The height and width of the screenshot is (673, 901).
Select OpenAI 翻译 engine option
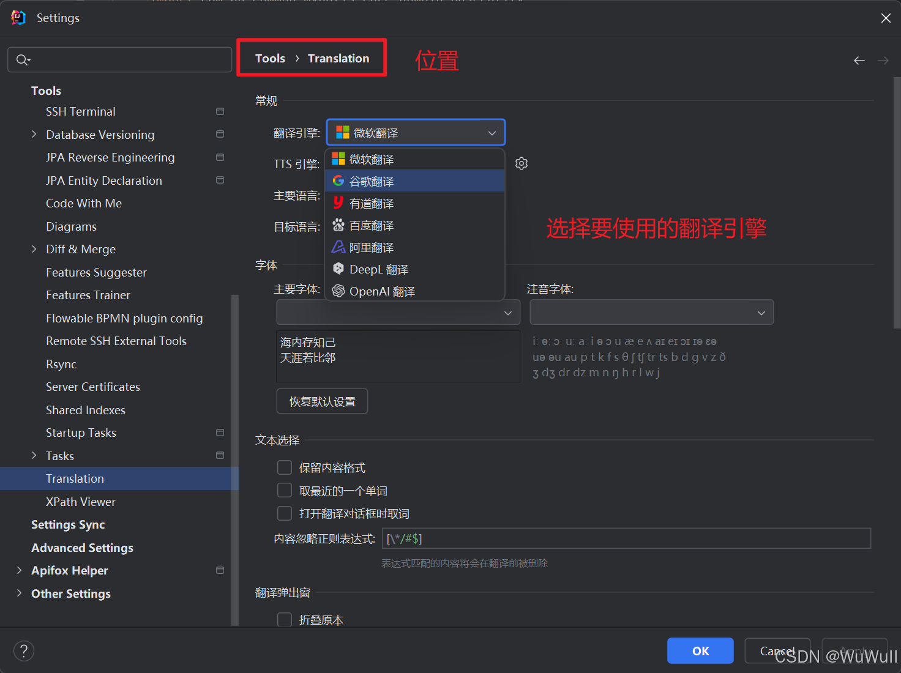(415, 291)
